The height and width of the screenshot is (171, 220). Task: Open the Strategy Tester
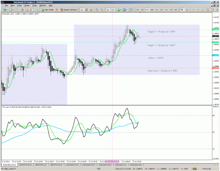click(x=37, y=10)
